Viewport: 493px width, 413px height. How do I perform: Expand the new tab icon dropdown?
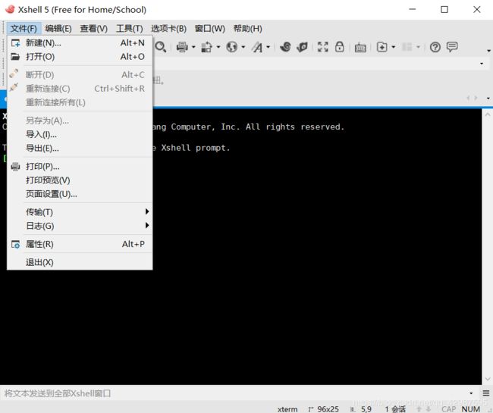coord(393,47)
